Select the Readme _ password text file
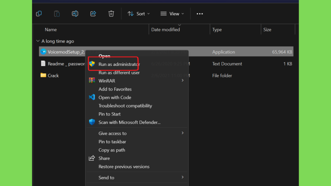This screenshot has height=186, width=331. [x=66, y=64]
